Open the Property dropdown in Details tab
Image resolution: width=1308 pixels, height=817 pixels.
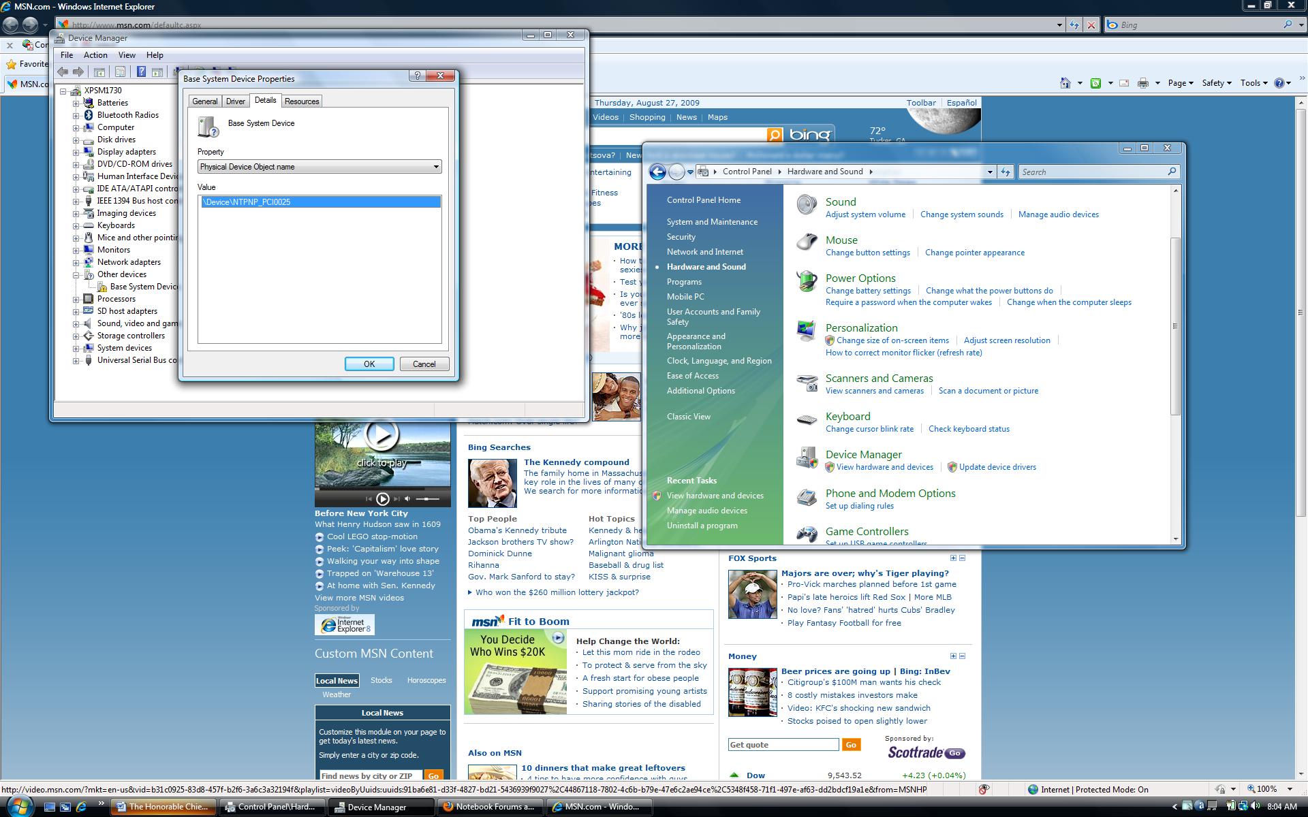[x=320, y=167]
